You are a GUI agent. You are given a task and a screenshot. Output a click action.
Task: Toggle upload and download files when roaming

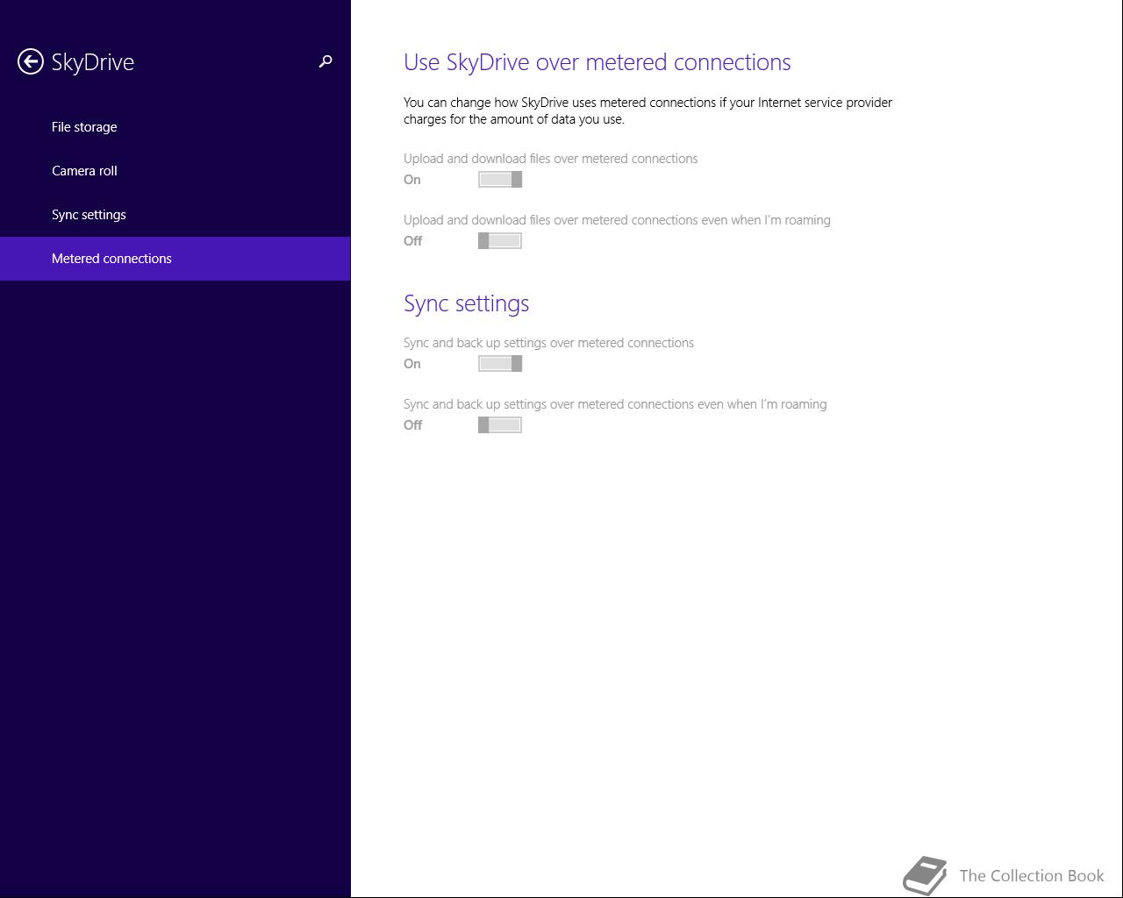(500, 241)
